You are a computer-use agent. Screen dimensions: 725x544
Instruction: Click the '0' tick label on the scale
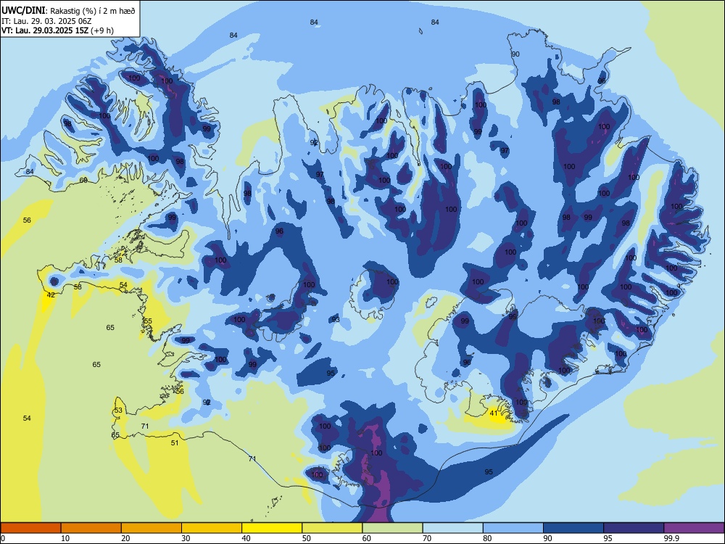[3, 538]
